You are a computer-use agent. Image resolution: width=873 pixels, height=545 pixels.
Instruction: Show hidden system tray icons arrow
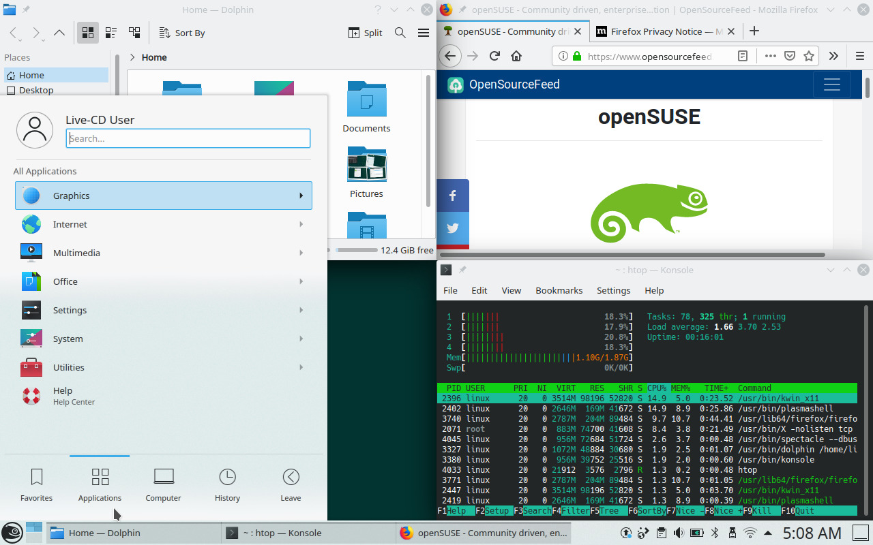pos(768,533)
